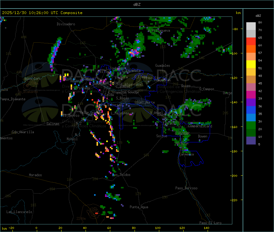
Task: Click the dBZ title at top
Action: (137, 5)
